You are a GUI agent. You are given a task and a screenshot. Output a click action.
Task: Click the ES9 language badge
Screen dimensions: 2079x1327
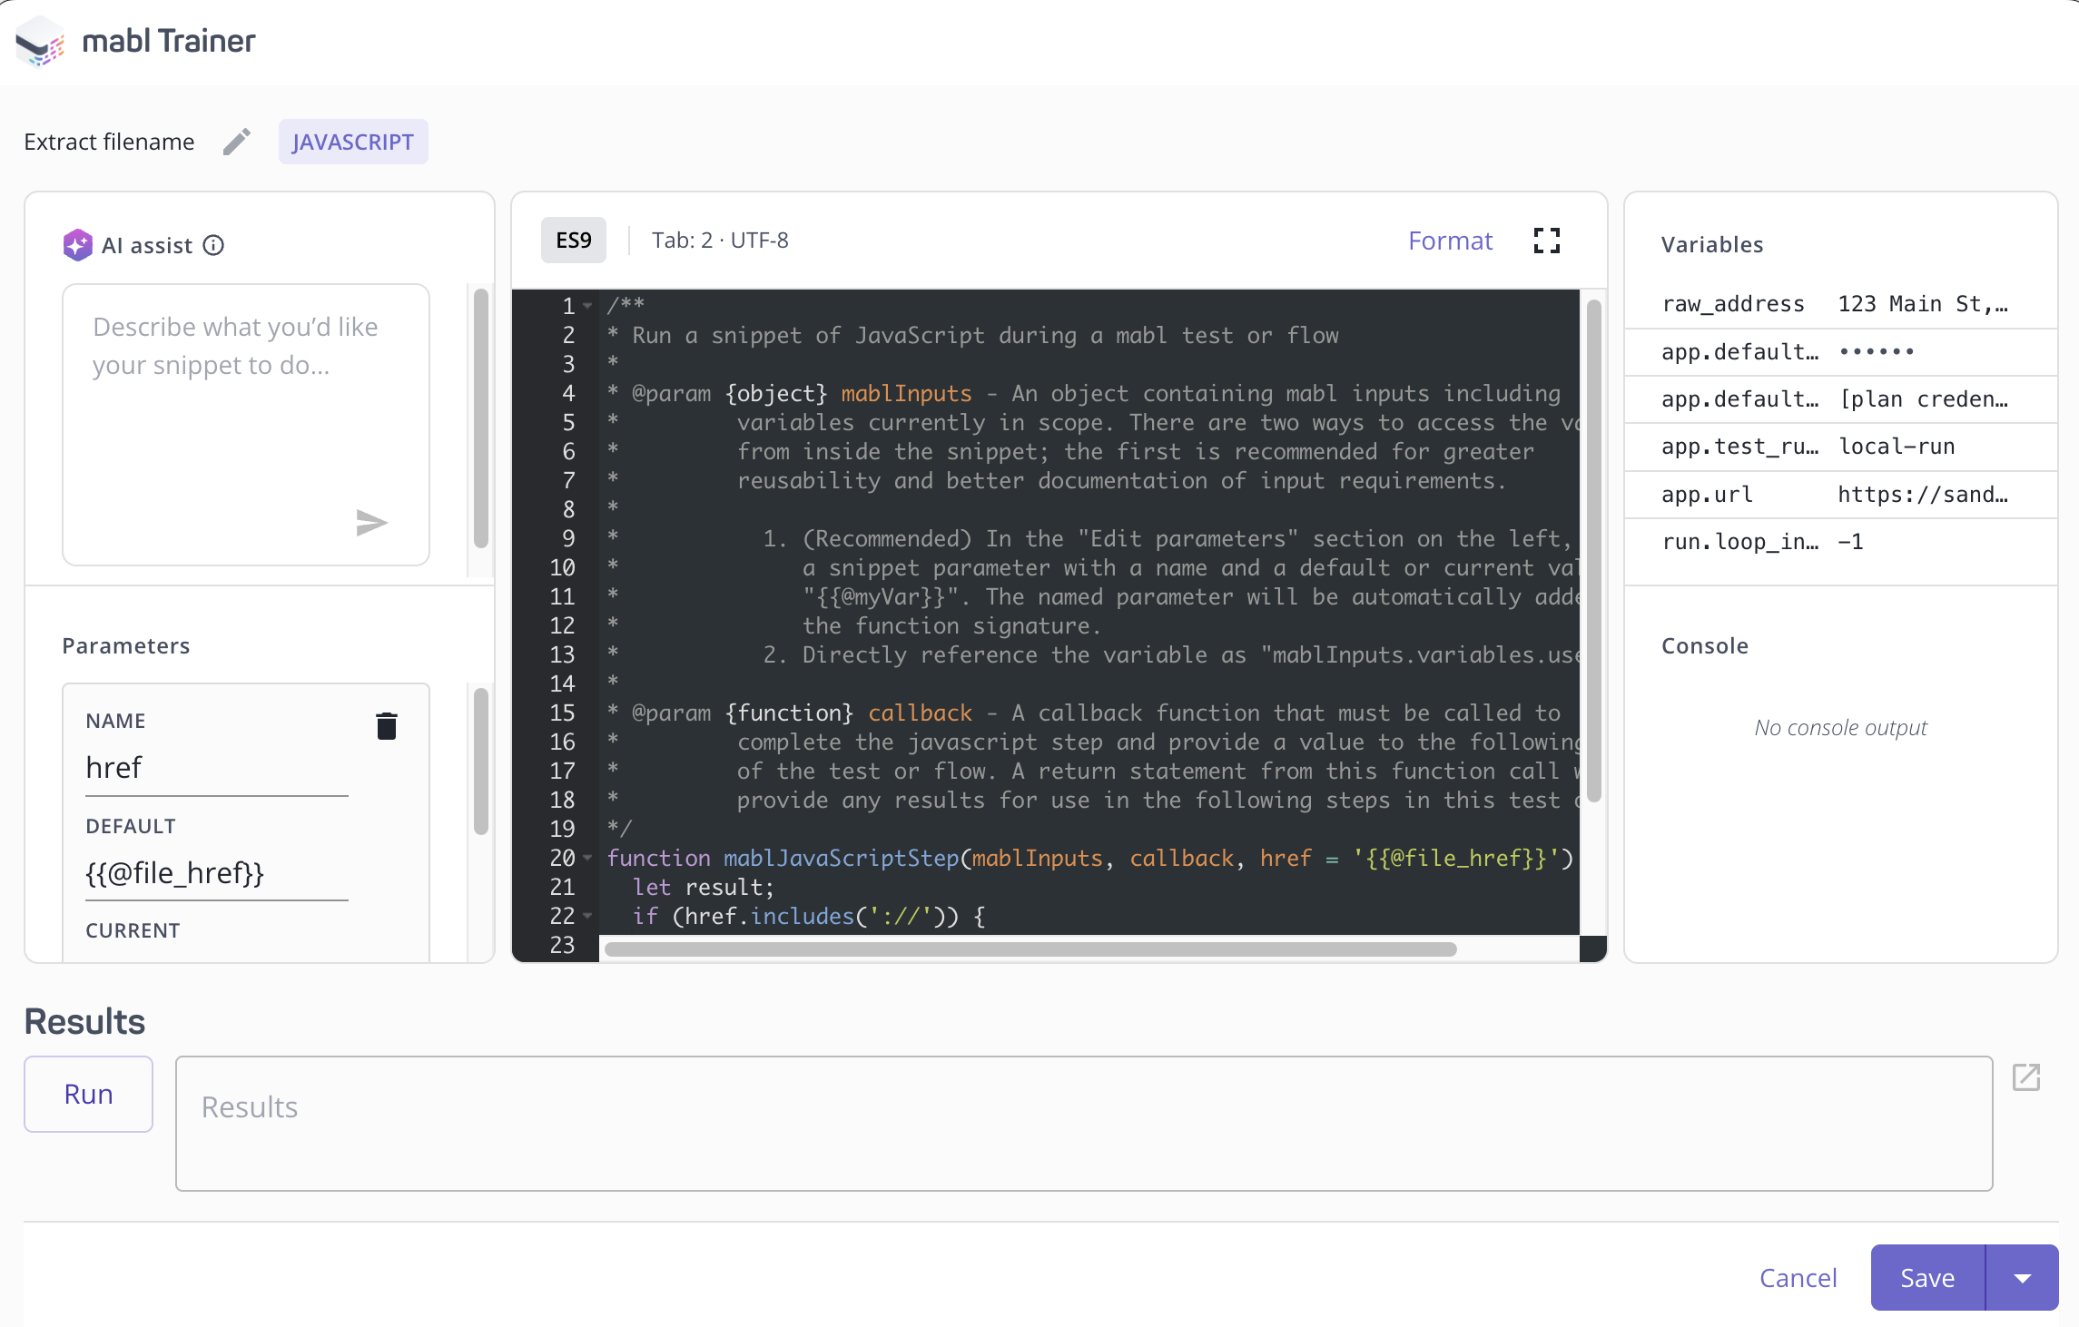pyautogui.click(x=573, y=240)
